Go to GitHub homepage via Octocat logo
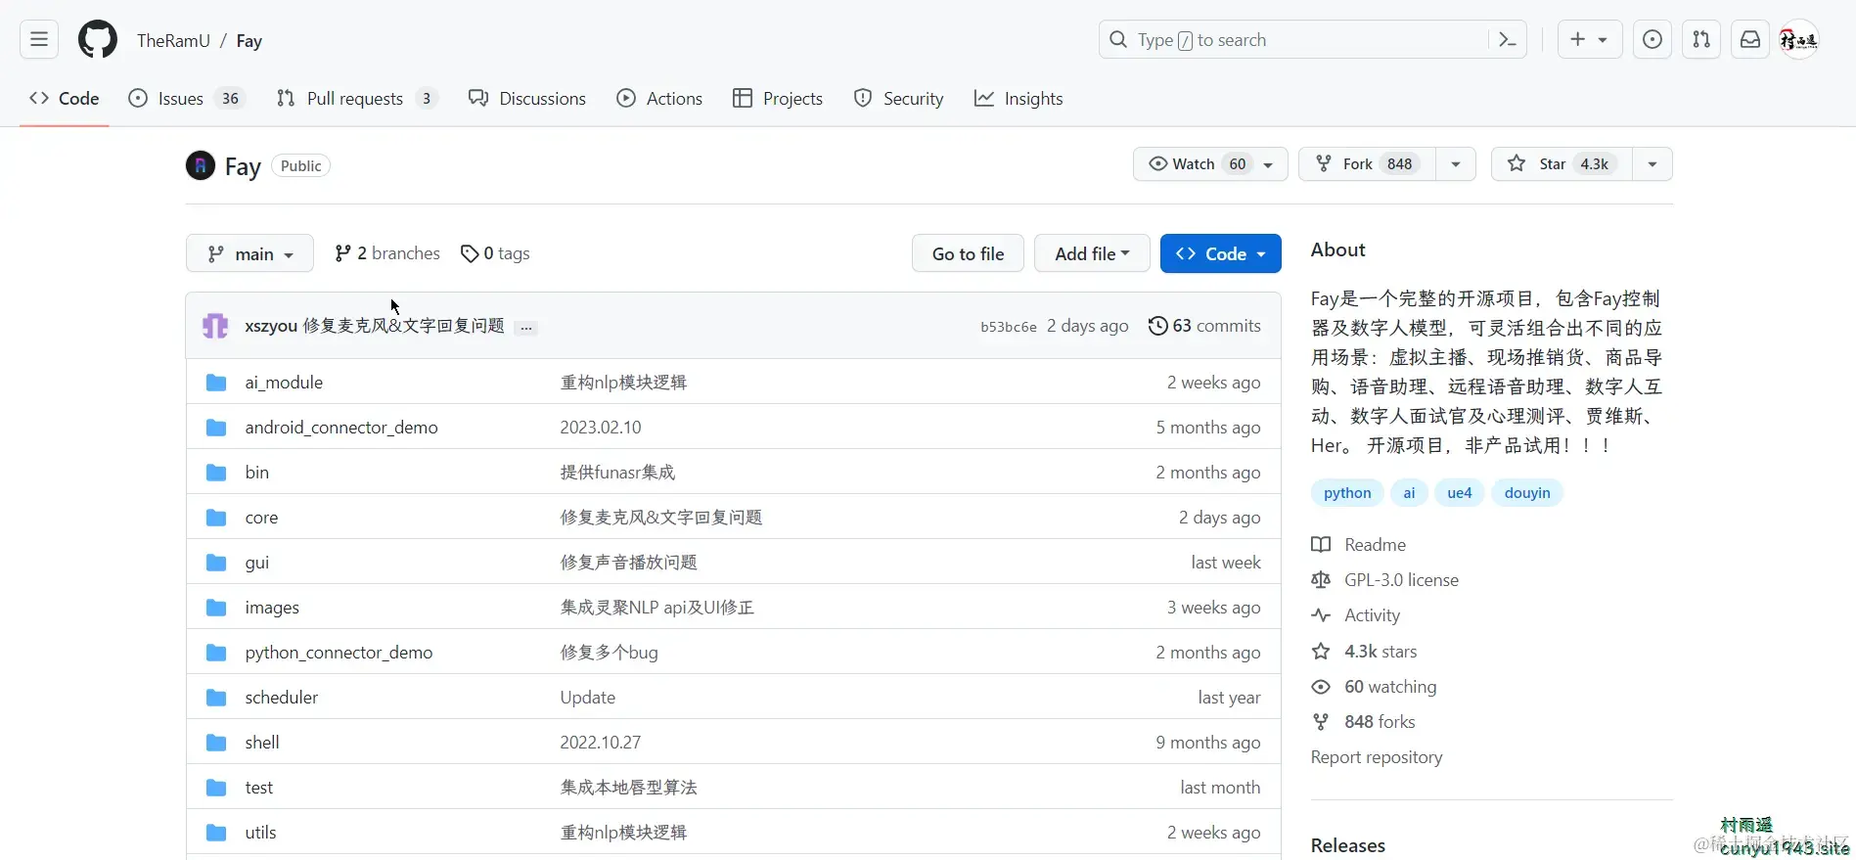This screenshot has height=860, width=1856. pyautogui.click(x=98, y=40)
